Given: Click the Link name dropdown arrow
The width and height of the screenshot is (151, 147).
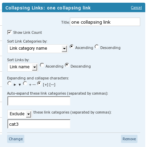Looking at the screenshot, I should 34,67.
